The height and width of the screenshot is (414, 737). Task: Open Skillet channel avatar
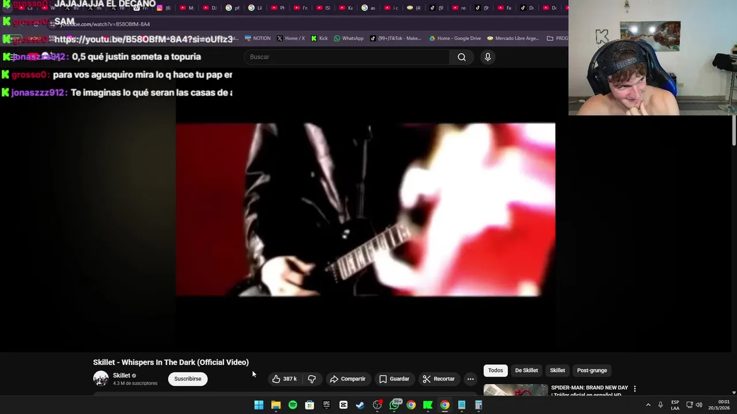pyautogui.click(x=101, y=378)
